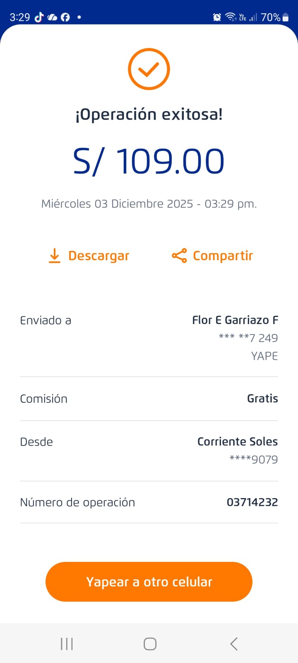Open the TikTok notification icon in status bar

tap(39, 17)
